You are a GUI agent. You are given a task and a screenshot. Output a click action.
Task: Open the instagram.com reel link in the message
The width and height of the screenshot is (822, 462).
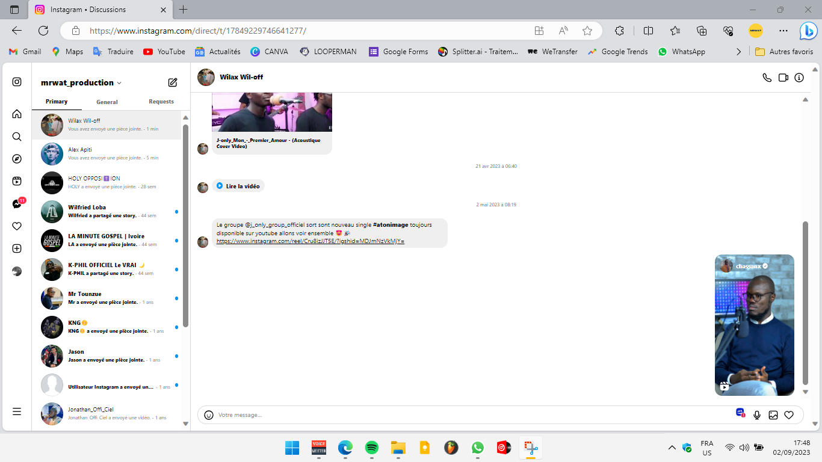310,241
